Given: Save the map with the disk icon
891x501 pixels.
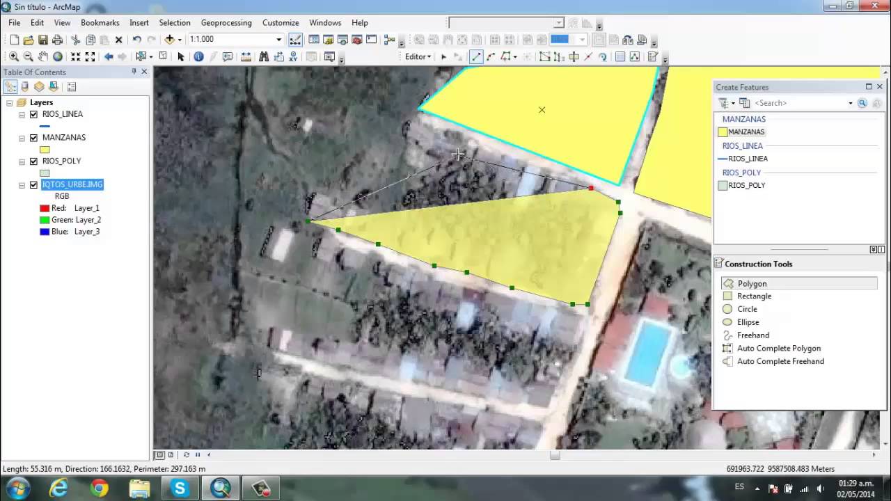Looking at the screenshot, I should (43, 40).
